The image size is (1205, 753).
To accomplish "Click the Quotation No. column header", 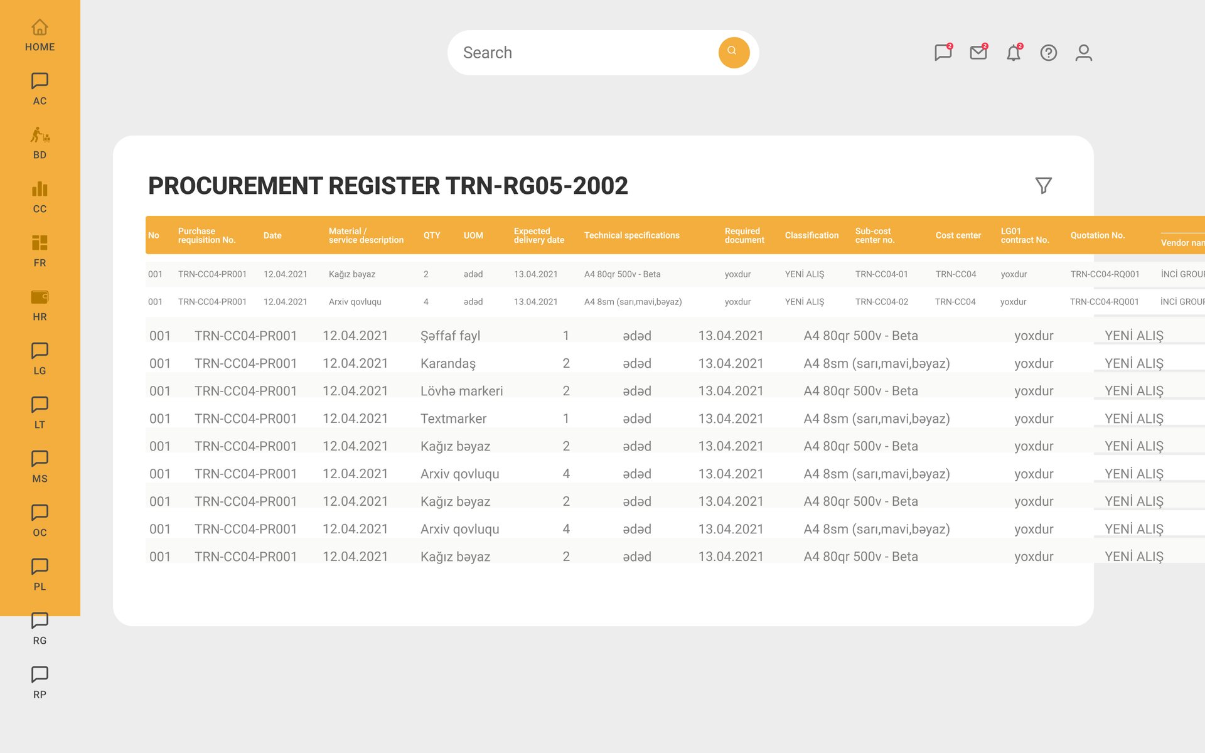I will (x=1097, y=235).
